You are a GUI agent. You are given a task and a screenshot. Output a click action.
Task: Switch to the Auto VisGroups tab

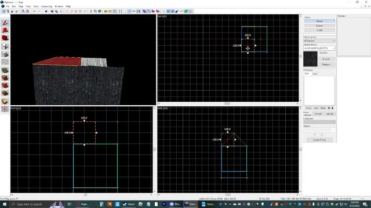pos(315,73)
